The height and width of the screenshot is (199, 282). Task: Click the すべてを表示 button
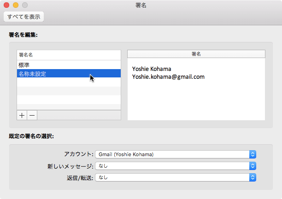[x=24, y=17]
